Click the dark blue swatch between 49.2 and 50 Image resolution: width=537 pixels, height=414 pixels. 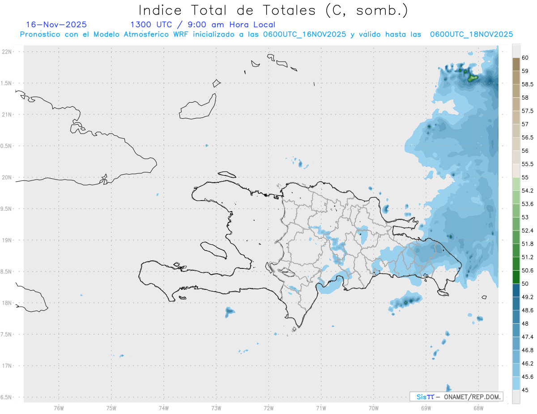tap(516, 290)
